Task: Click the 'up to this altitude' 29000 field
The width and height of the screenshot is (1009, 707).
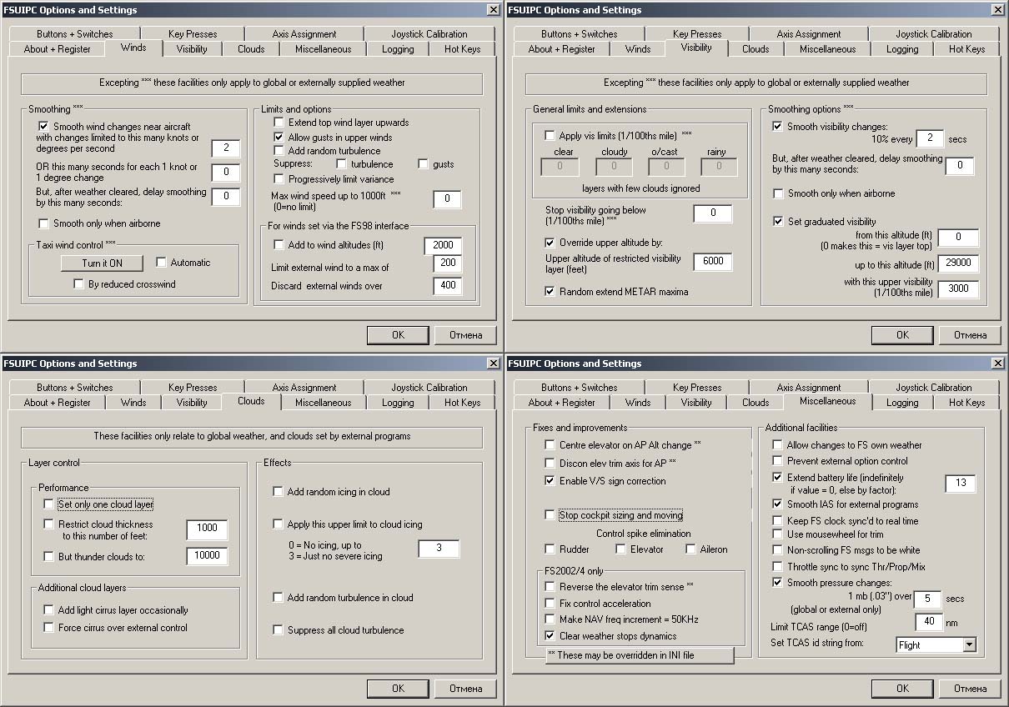Action: tap(958, 263)
